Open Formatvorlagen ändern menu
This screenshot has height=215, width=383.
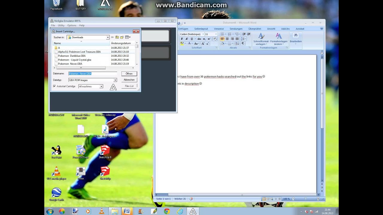coord(279,39)
